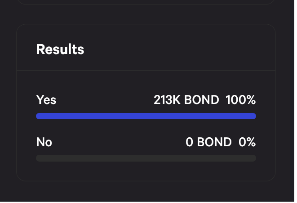Screen dimensions: 297x203
Task: Click empty header area right of "Results"
Action: [x=180, y=49]
